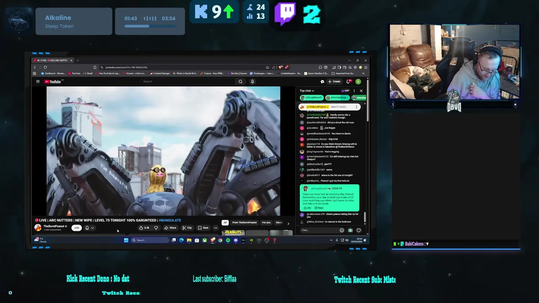Join TheBurntPeanut channel membership
Screen dimensions: 539x303
[76, 228]
